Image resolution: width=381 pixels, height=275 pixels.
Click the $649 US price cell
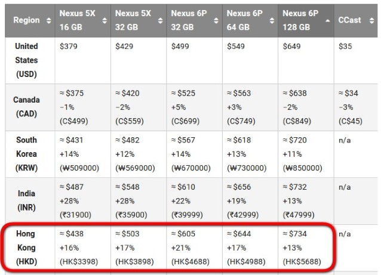click(291, 47)
